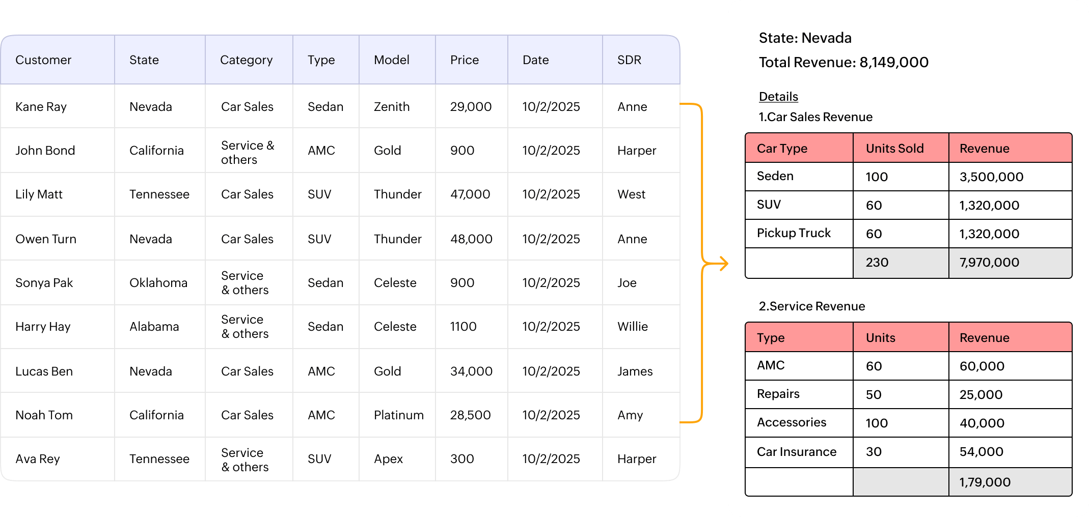Image resolution: width=1089 pixels, height=517 pixels.
Task: Select the Price column header
Action: coord(464,60)
